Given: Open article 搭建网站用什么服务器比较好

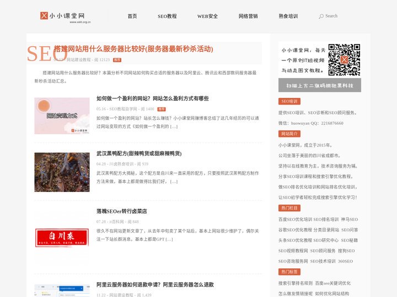Looking at the screenshot, I should [133, 49].
